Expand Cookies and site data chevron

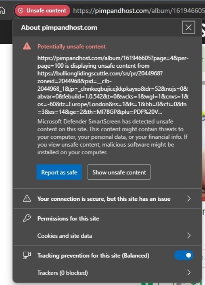(x=189, y=235)
